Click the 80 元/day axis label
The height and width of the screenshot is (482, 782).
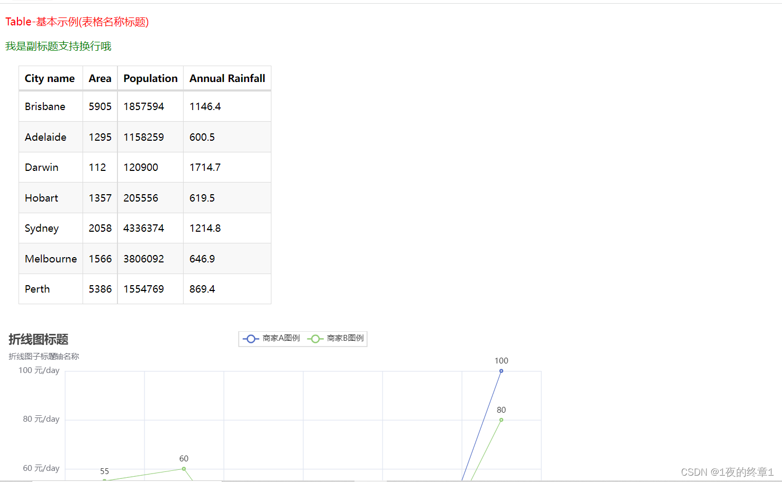pos(41,419)
